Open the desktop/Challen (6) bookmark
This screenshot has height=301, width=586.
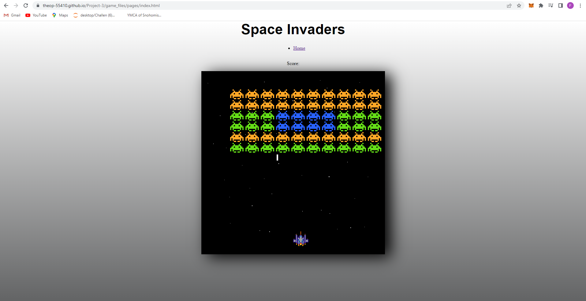pos(94,15)
